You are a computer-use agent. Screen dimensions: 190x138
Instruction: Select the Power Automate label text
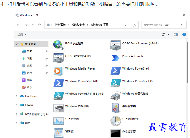click(133, 56)
